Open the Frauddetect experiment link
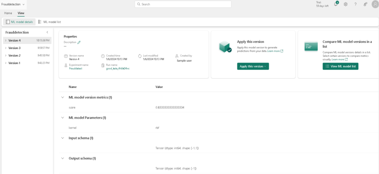Image resolution: width=379 pixels, height=174 pixels. 76,69
